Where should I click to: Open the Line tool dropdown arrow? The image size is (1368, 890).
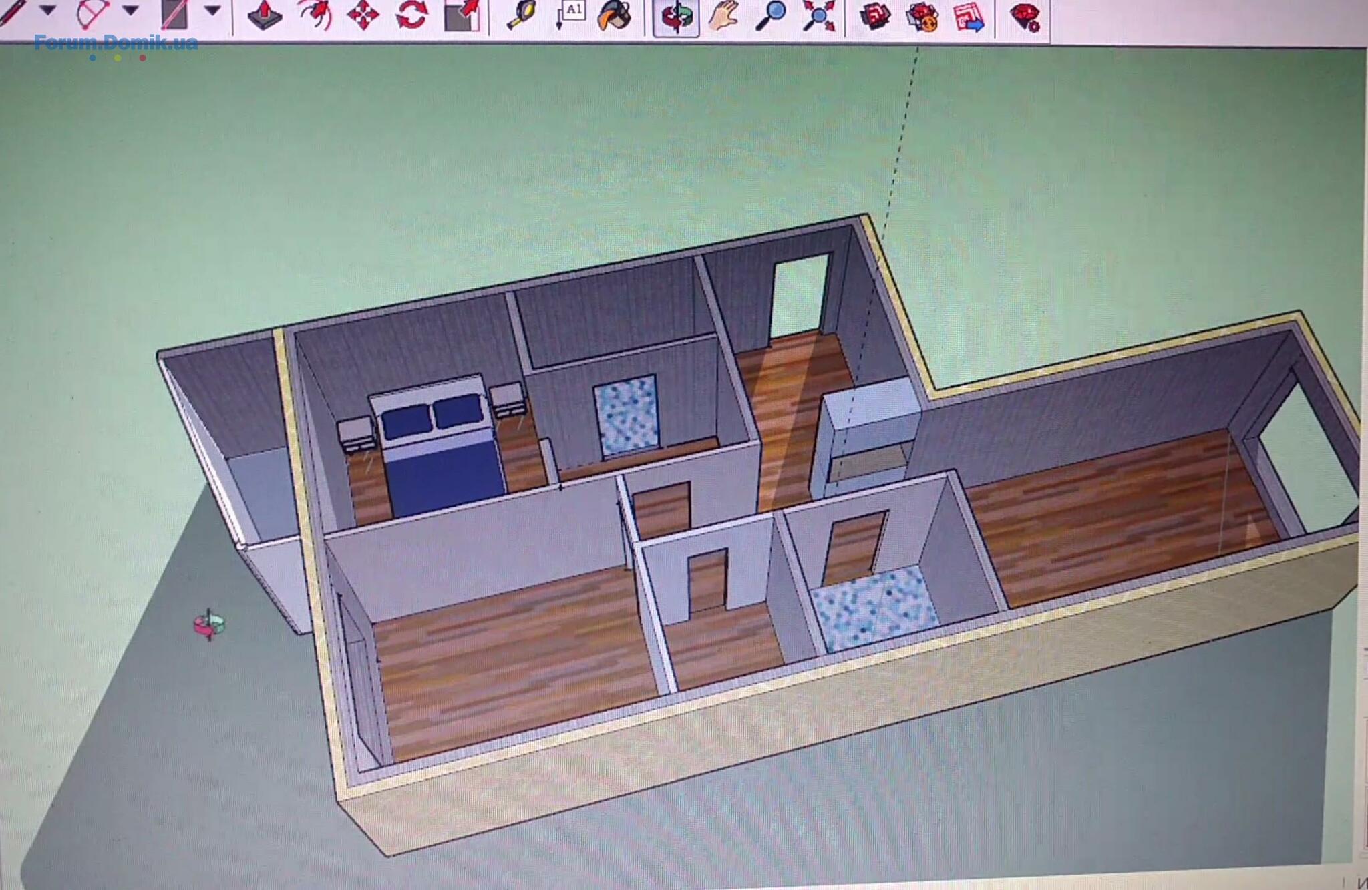[47, 11]
